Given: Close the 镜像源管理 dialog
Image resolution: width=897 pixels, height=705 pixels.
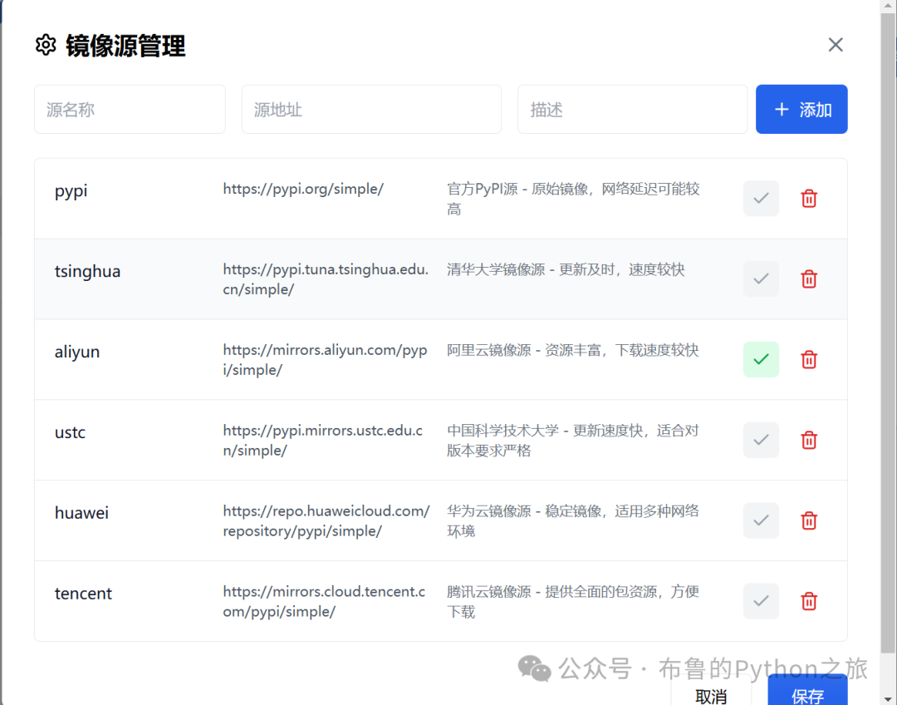Looking at the screenshot, I should (x=836, y=45).
